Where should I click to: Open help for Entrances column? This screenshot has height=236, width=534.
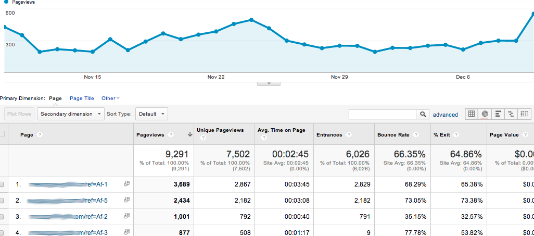point(348,135)
